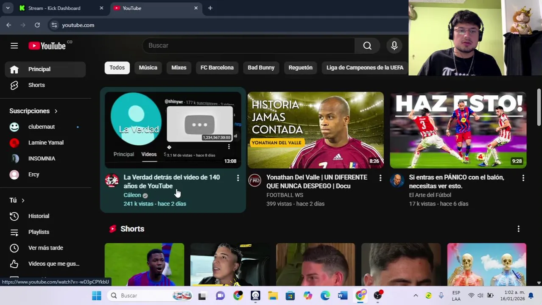
Task: Open Playlists in the sidebar
Action: [45, 232]
